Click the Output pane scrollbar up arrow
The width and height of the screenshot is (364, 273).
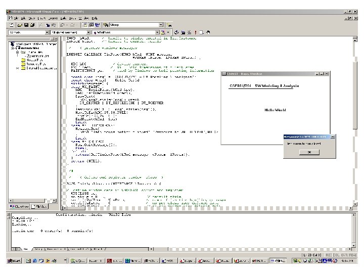click(x=353, y=215)
